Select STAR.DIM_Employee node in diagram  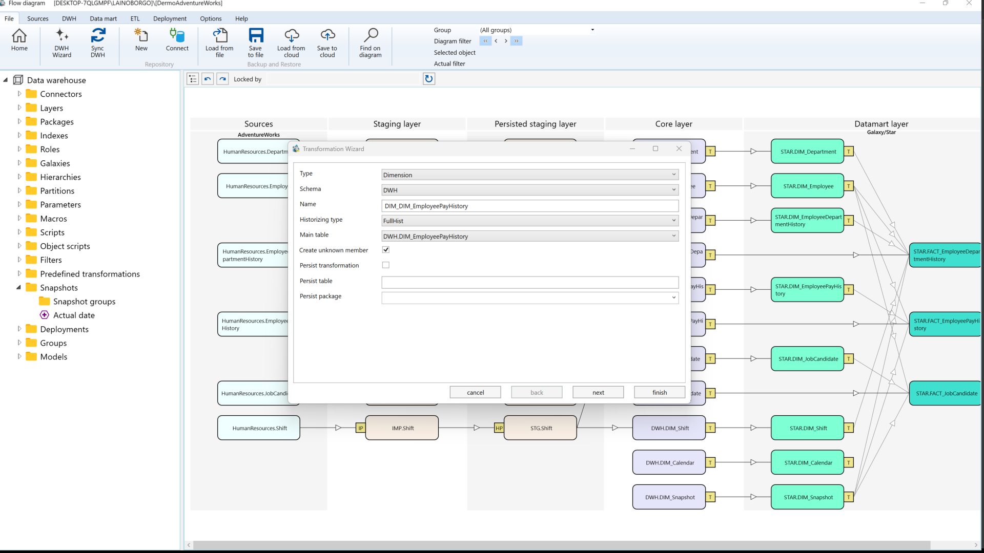coord(808,186)
